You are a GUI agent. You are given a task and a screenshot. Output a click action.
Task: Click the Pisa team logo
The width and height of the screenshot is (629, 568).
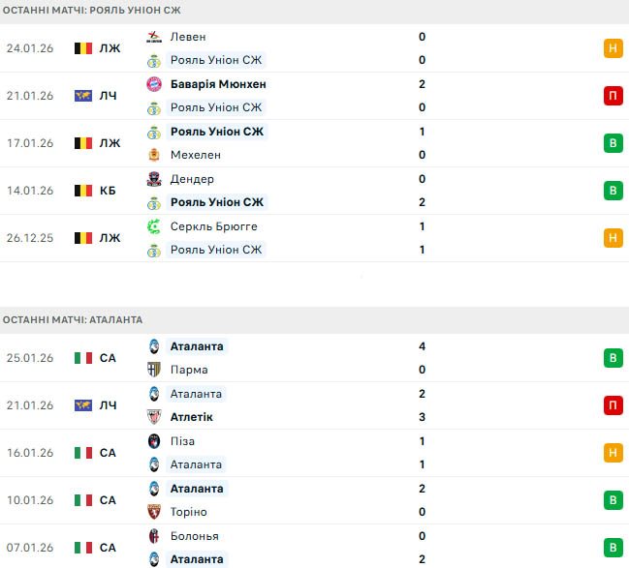click(x=153, y=441)
